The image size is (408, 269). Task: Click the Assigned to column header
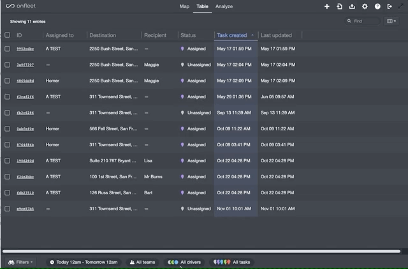[59, 35]
